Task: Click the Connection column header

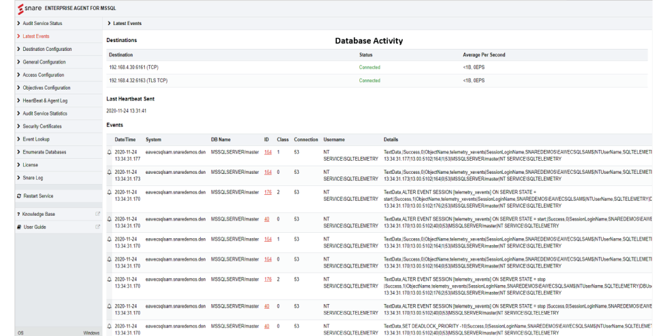Action: coord(306,140)
